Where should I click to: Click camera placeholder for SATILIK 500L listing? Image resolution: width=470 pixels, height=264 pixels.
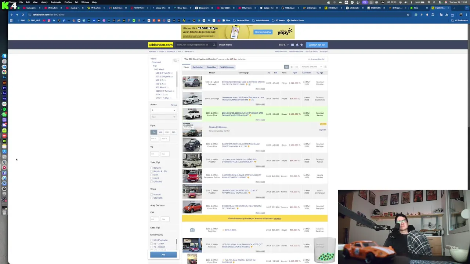coord(192,230)
